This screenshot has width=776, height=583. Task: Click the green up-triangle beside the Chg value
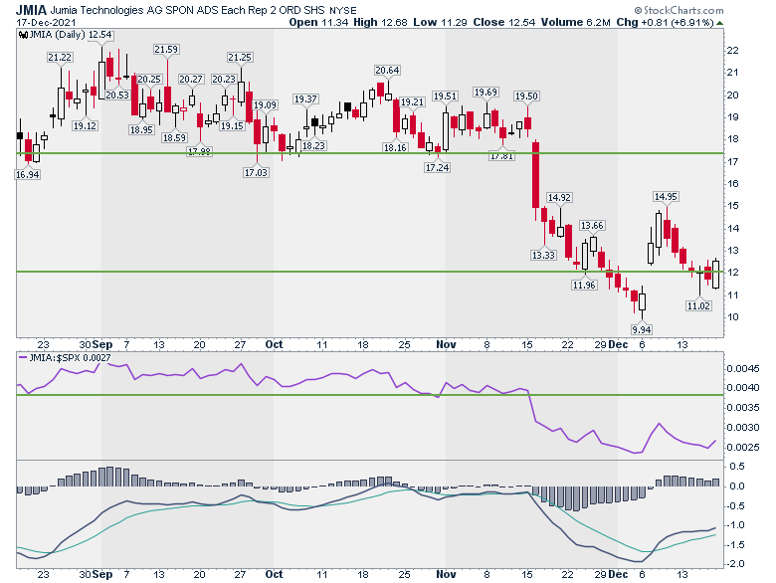pyautogui.click(x=719, y=23)
